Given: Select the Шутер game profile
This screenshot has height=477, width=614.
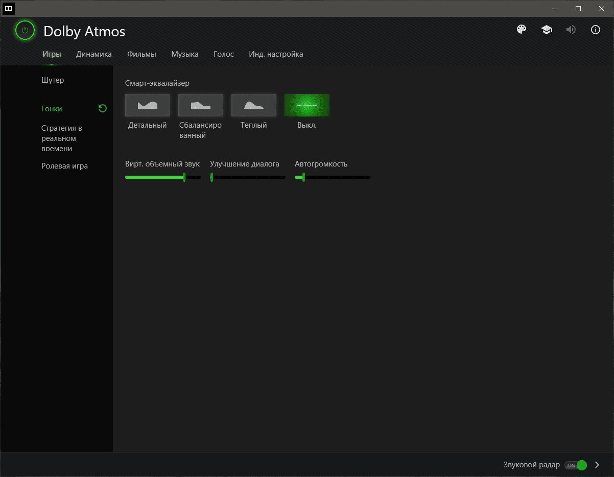Looking at the screenshot, I should pos(53,80).
